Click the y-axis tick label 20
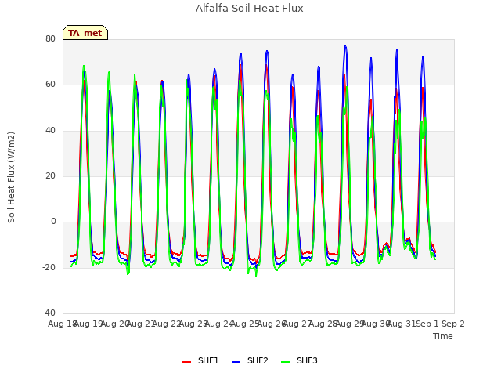 point(50,175)
